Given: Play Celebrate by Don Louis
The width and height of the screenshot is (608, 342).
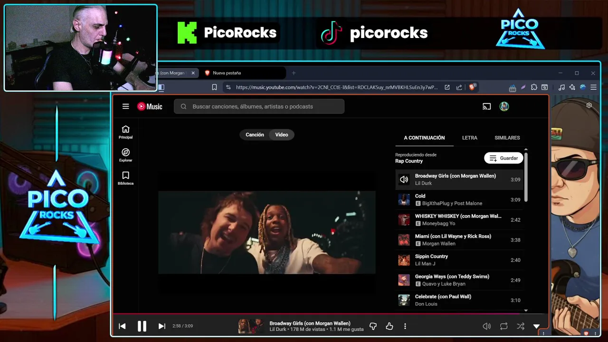Looking at the screenshot, I should coord(459,300).
